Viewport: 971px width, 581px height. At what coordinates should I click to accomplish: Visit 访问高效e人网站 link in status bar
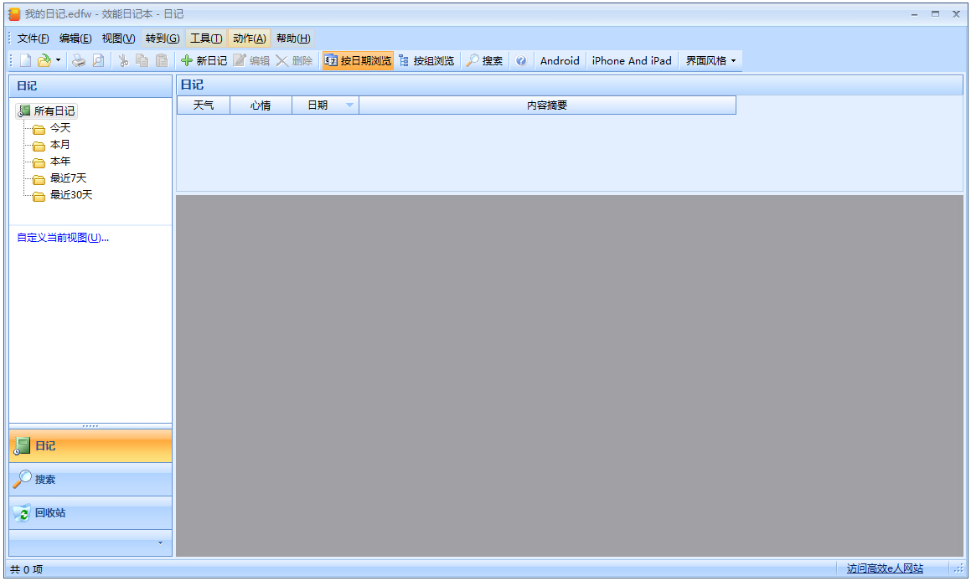point(884,568)
